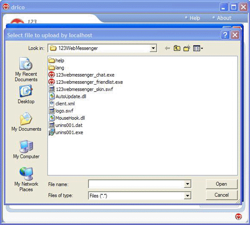Go back to last folder visited
This screenshot has height=225, width=250.
tap(167, 48)
